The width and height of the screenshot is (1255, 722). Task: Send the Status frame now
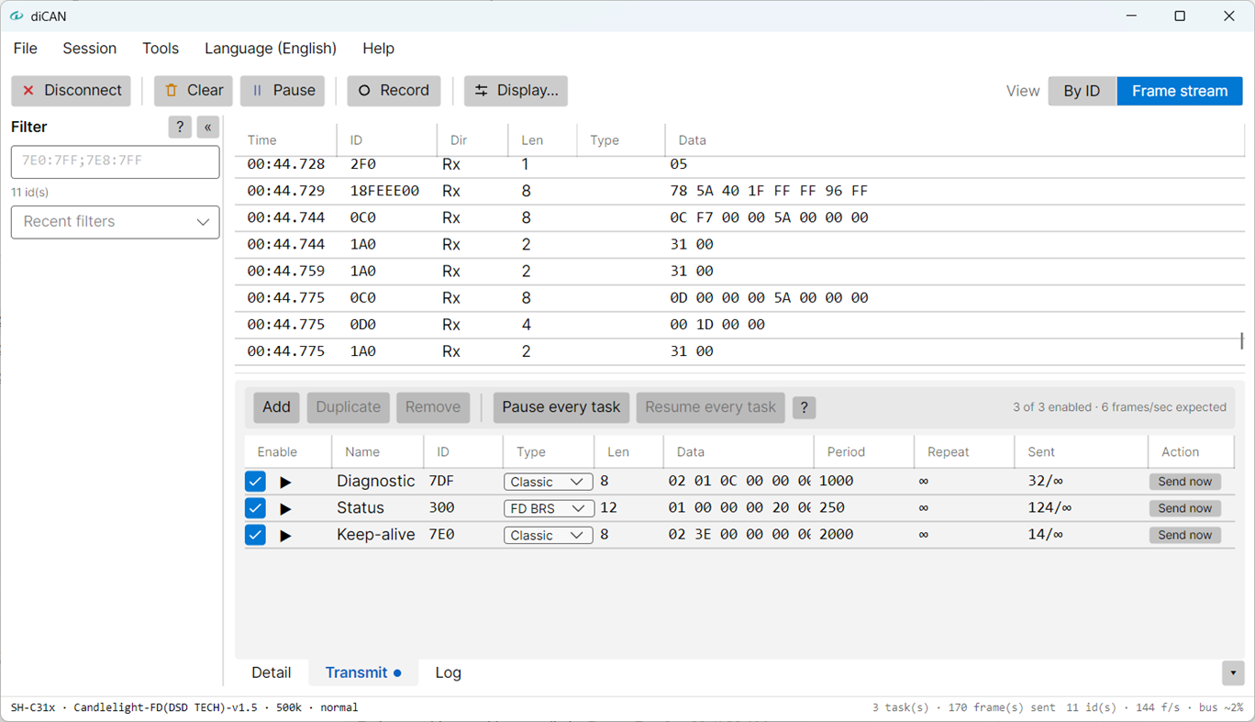[1184, 508]
